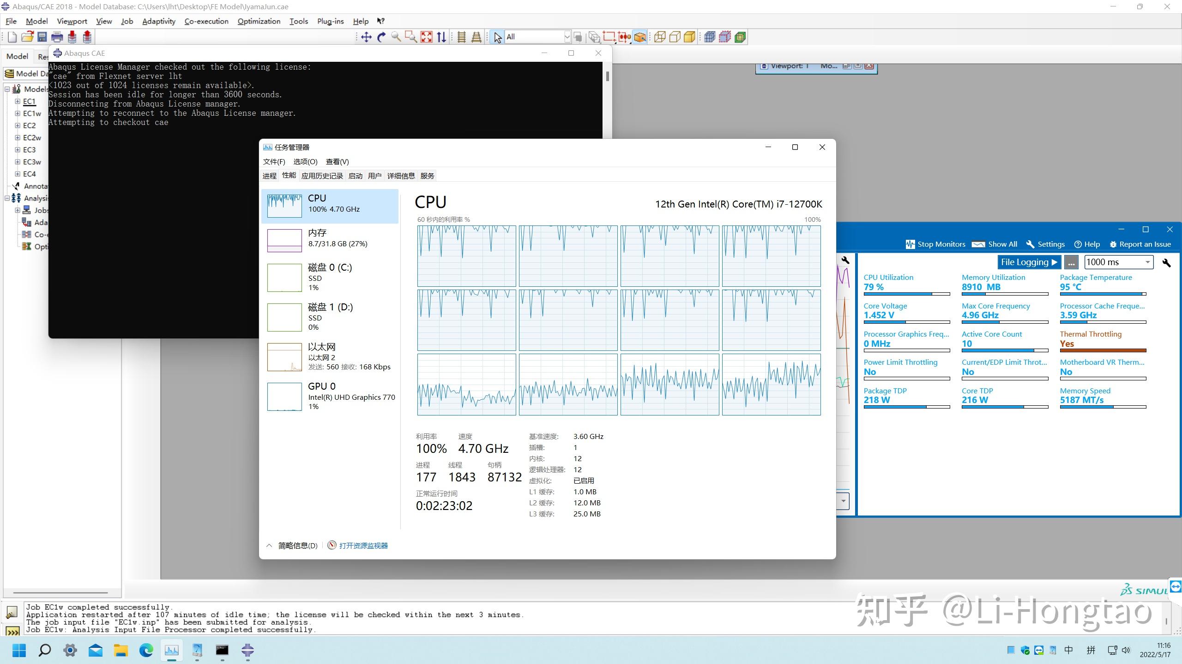Screen dimensions: 1182x664
Task: Open Task Manager 选项(O) menu
Action: point(305,161)
